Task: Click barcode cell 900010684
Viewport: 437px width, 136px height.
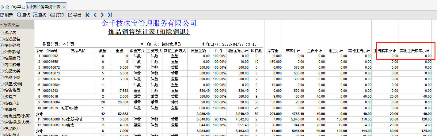Action: pos(51,85)
